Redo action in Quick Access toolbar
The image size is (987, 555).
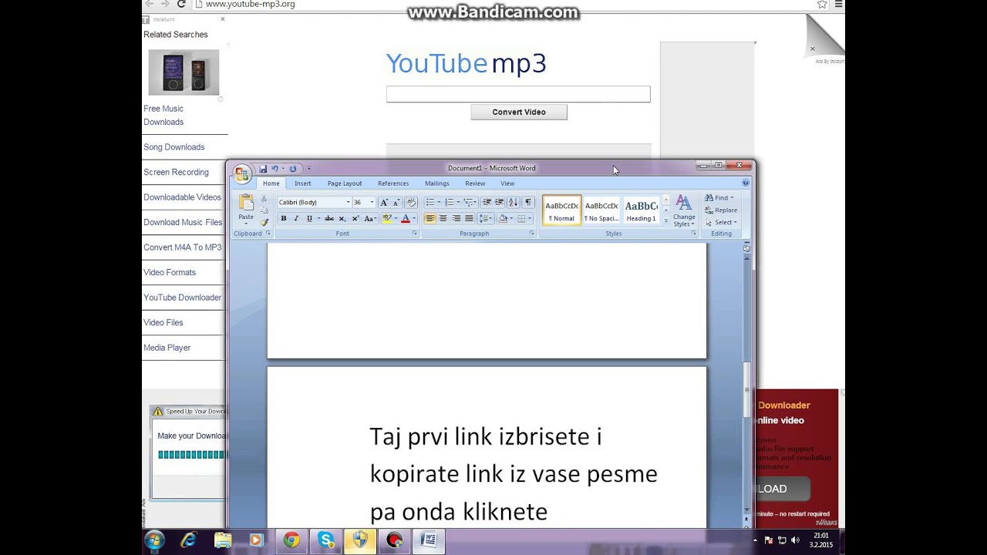pos(293,169)
